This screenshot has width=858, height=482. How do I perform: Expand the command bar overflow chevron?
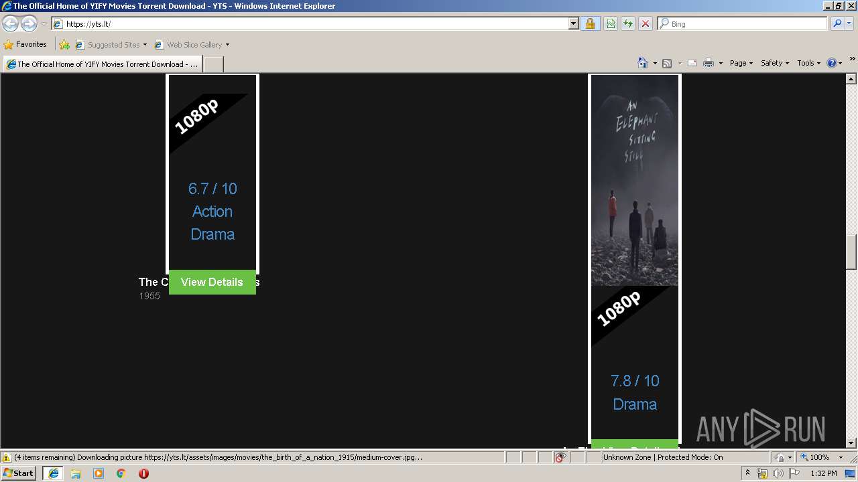(853, 60)
